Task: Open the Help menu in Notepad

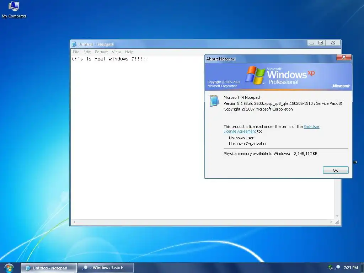Action: coord(129,52)
